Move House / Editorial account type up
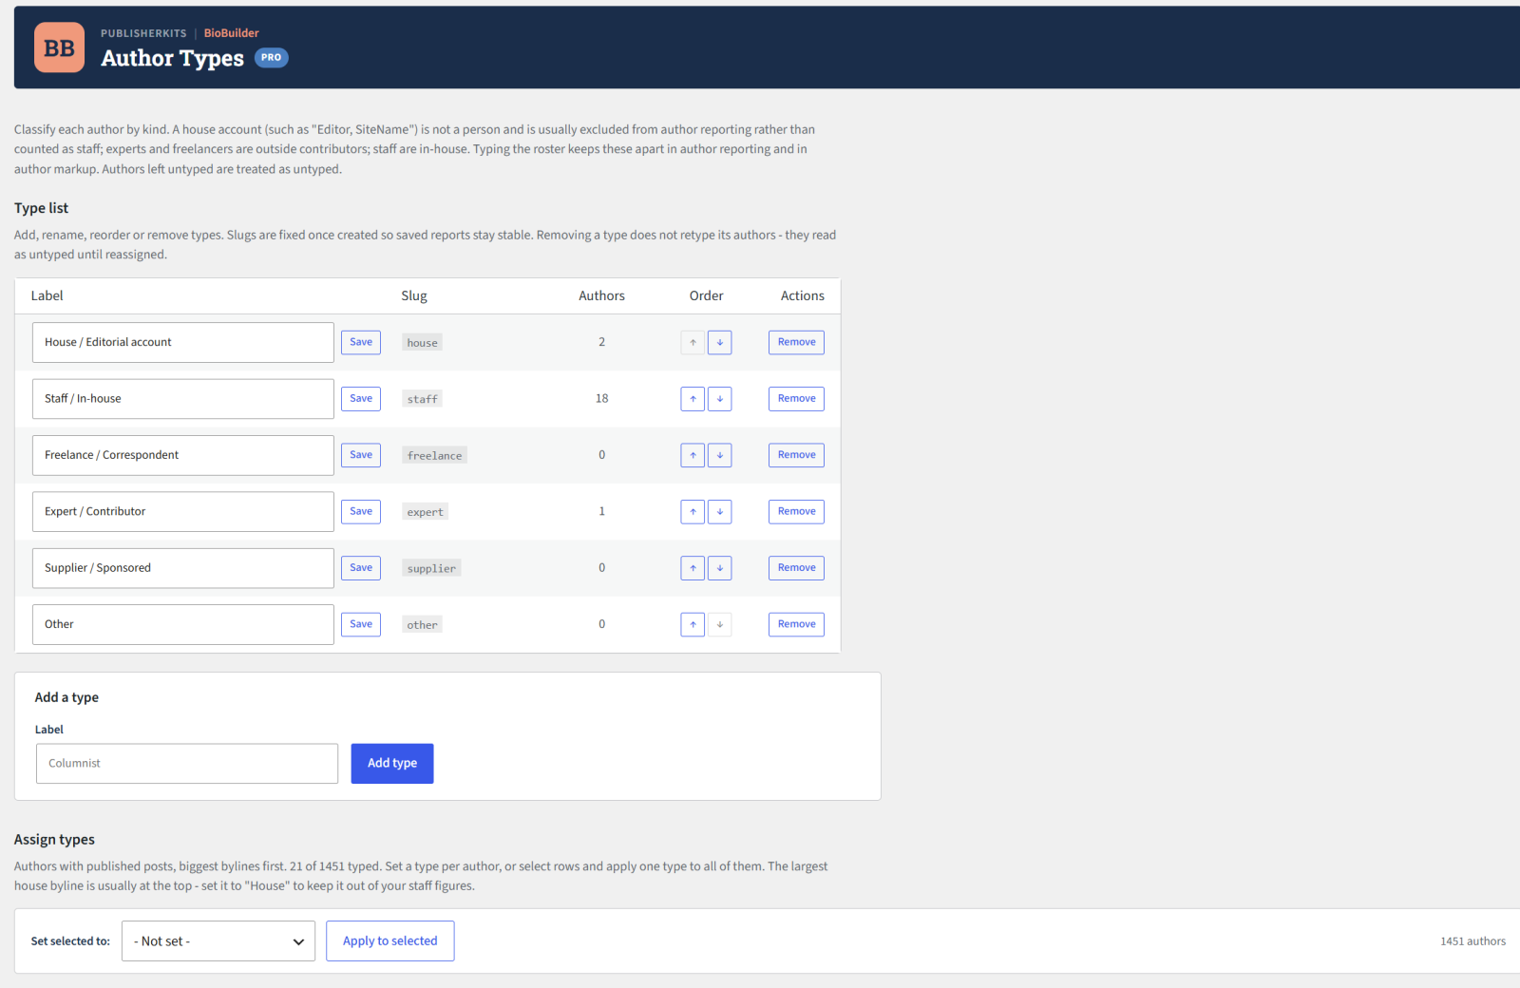 click(x=693, y=342)
